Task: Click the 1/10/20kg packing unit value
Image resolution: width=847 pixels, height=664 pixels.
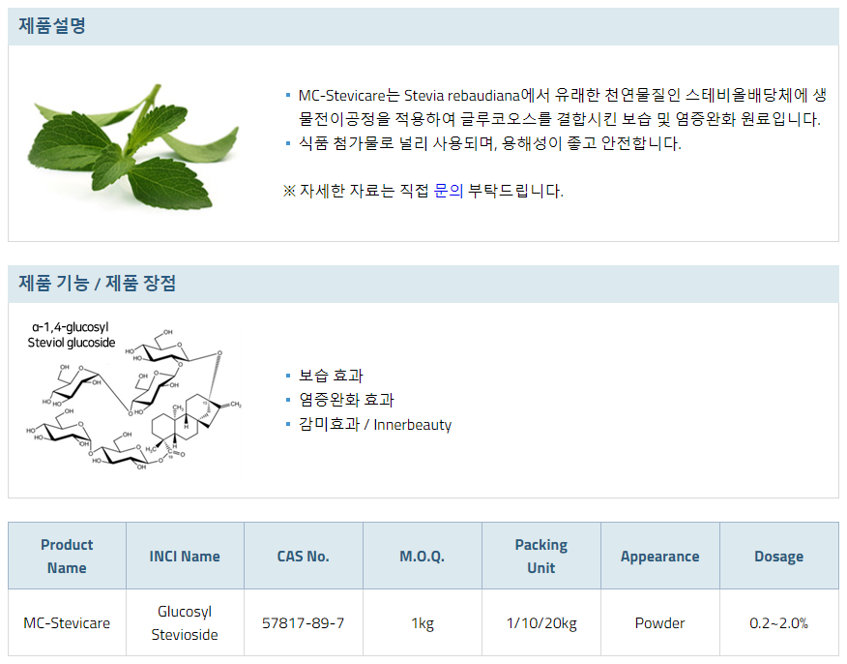Action: [x=541, y=623]
